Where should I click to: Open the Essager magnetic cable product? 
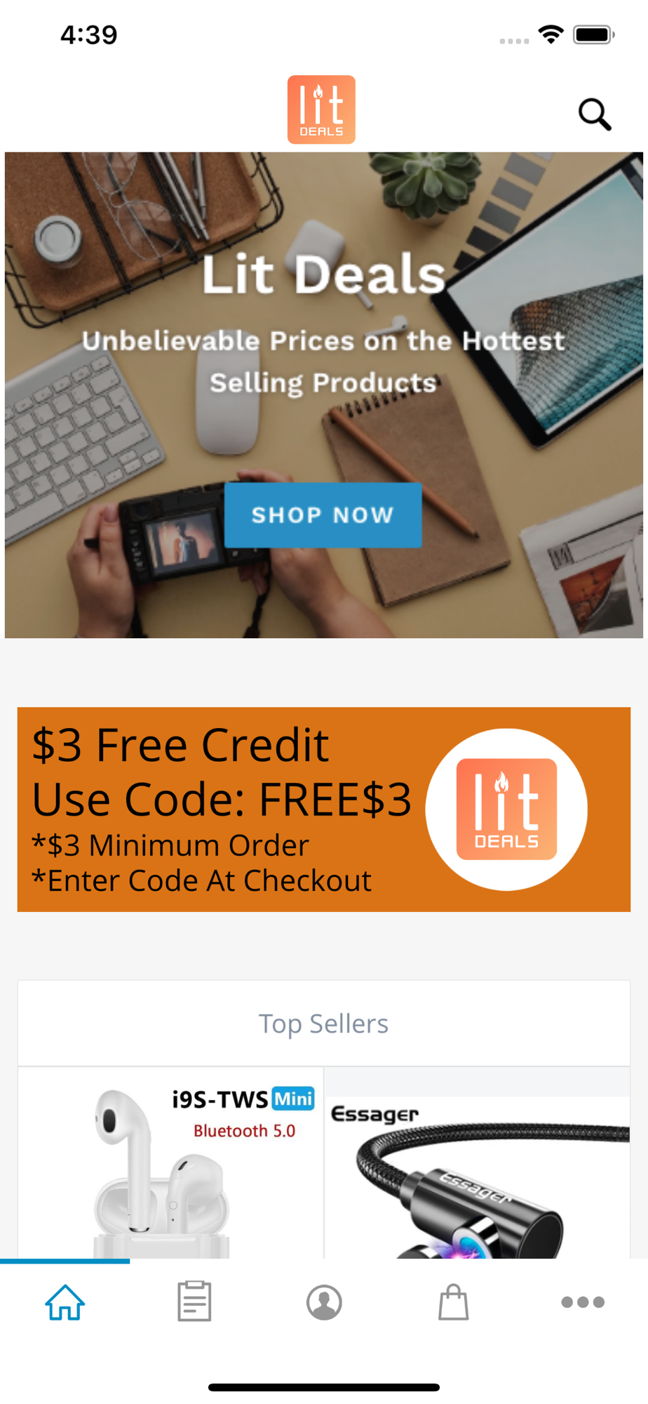pos(478,1163)
